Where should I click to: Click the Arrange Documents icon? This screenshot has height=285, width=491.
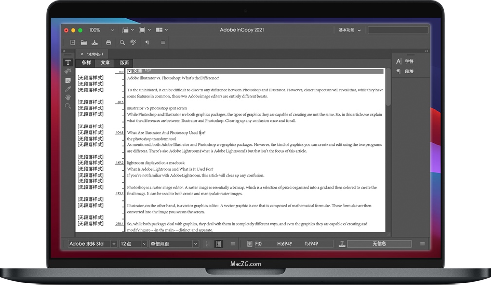(x=159, y=30)
